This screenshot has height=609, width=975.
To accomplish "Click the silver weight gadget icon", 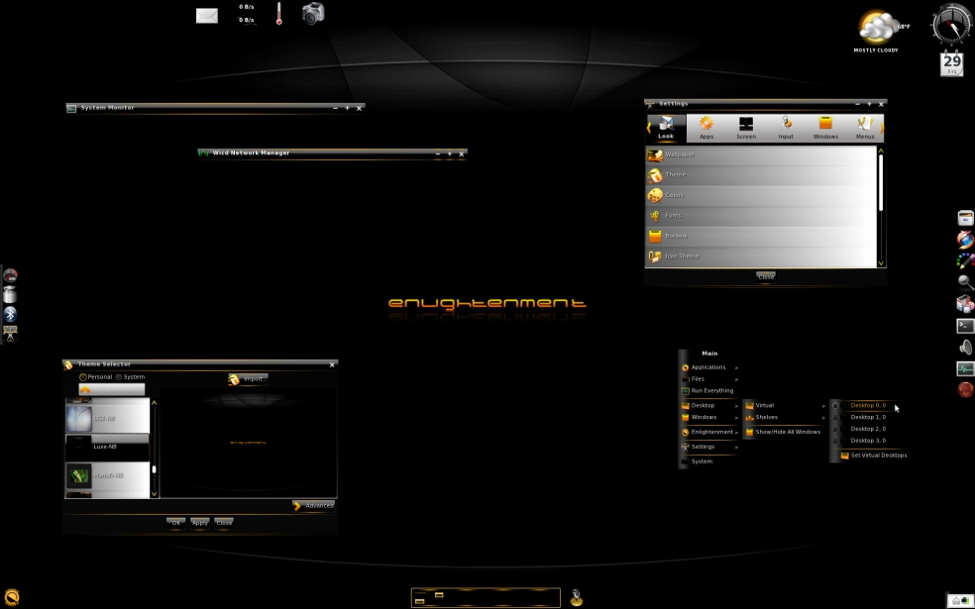I will click(10, 295).
